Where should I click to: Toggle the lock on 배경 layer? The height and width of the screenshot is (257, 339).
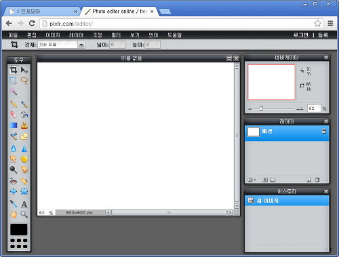pos(324,131)
